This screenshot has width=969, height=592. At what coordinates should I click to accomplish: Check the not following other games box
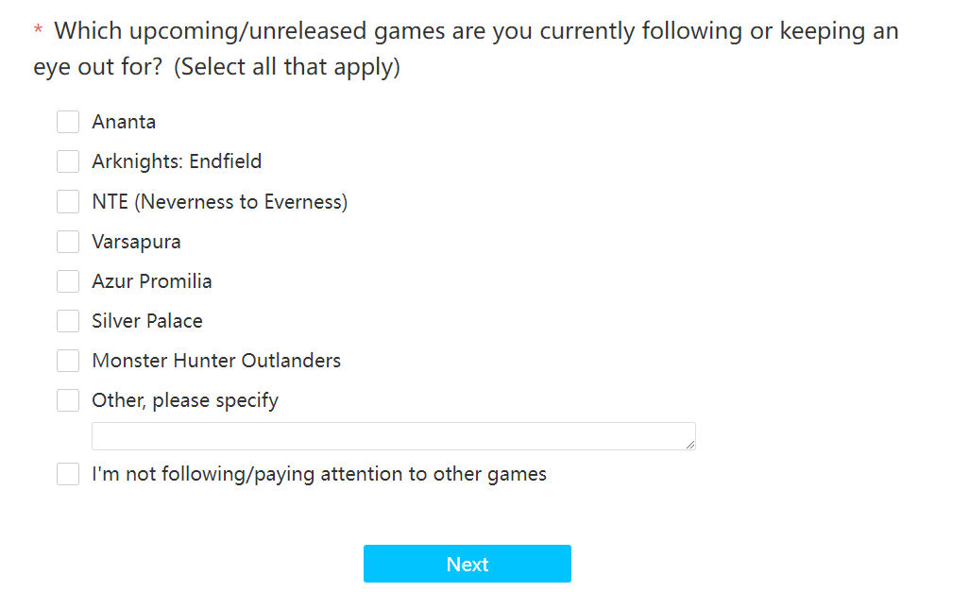[68, 474]
